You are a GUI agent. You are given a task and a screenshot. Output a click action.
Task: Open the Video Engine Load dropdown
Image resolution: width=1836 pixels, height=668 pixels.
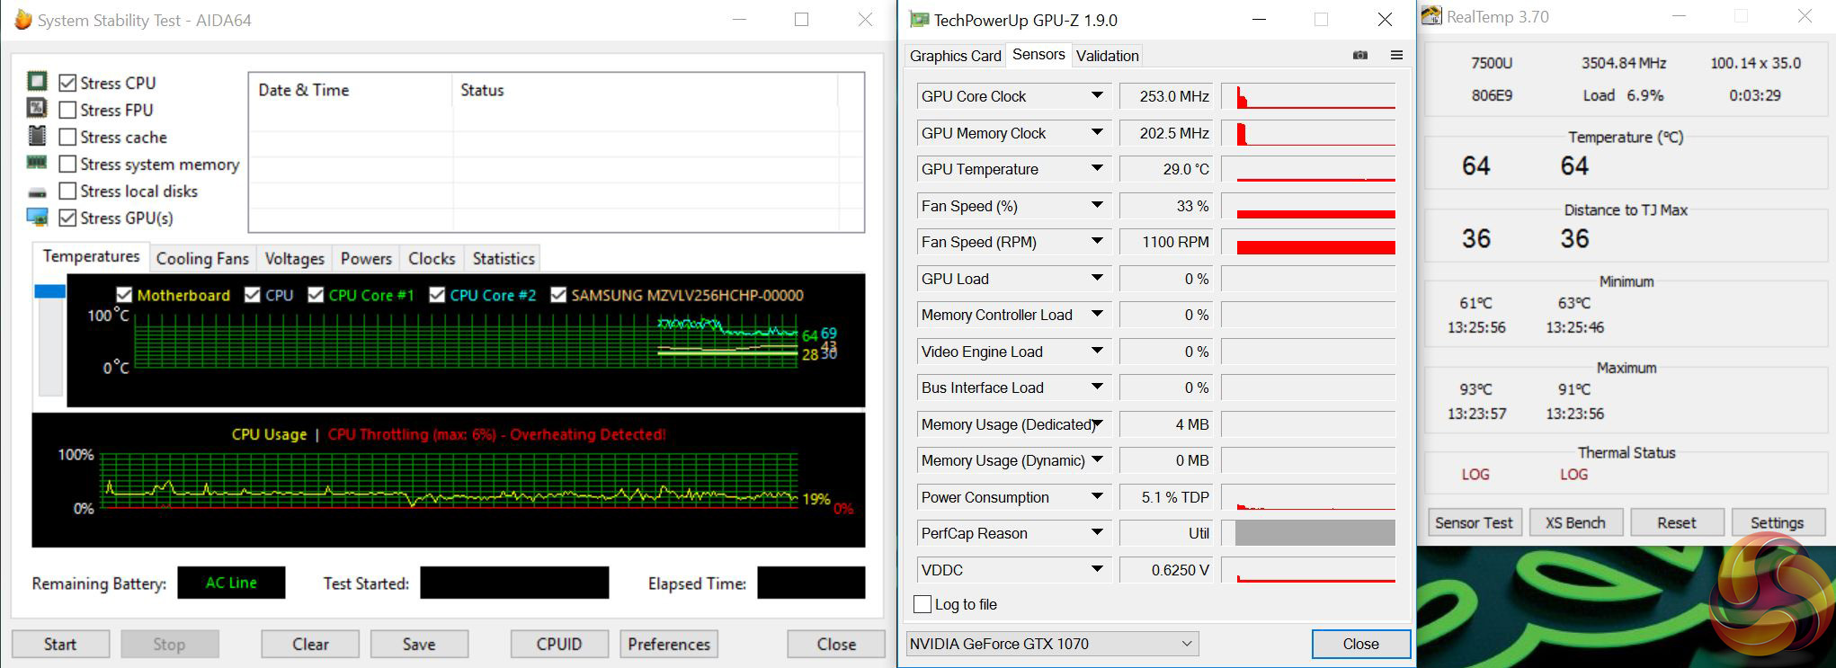pyautogui.click(x=1097, y=351)
